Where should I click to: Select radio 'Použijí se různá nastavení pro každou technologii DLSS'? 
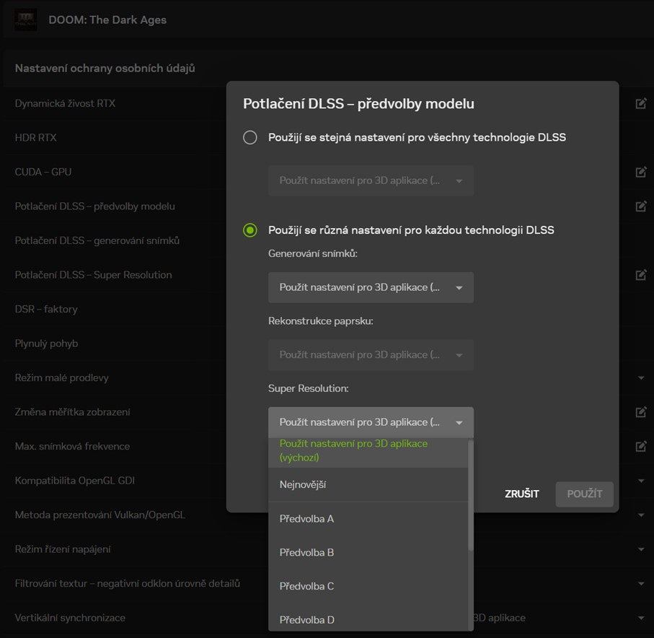coord(249,230)
